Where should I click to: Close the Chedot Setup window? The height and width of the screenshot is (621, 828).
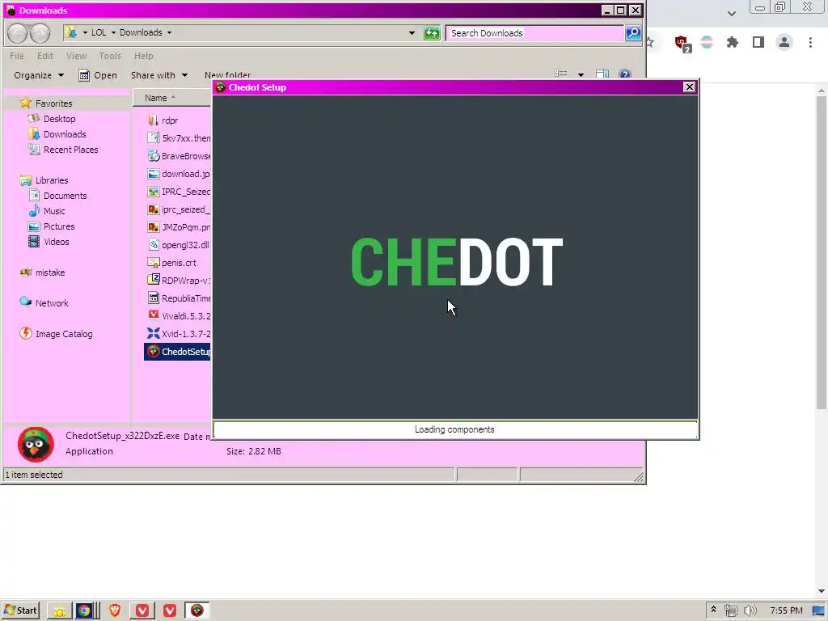pyautogui.click(x=689, y=87)
